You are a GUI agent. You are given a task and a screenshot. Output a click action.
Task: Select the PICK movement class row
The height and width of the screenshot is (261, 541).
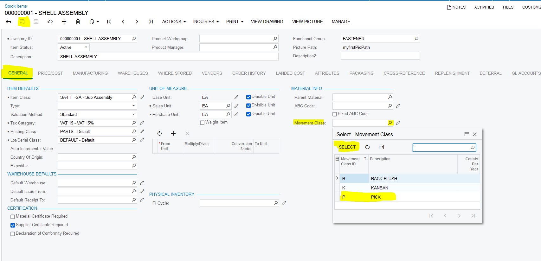376,197
